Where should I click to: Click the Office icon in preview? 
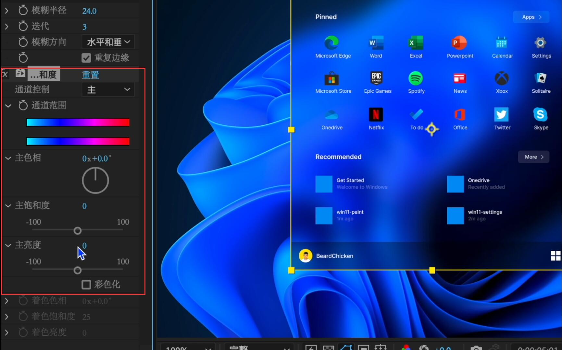point(460,114)
